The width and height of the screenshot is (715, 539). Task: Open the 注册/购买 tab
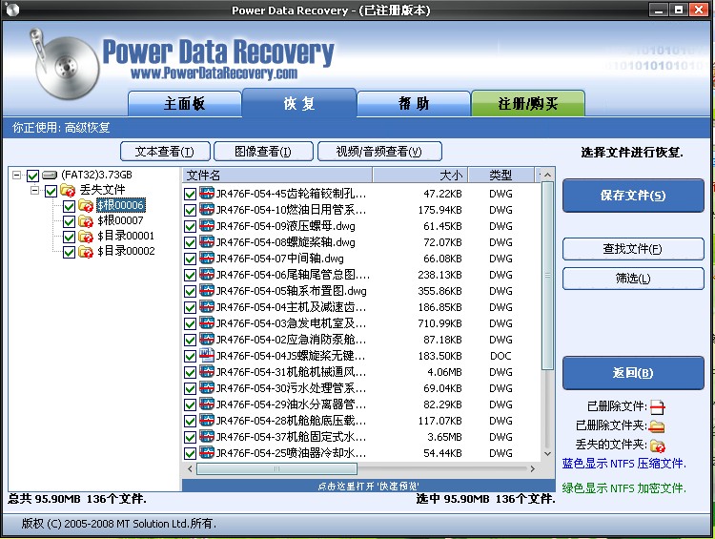(x=528, y=104)
